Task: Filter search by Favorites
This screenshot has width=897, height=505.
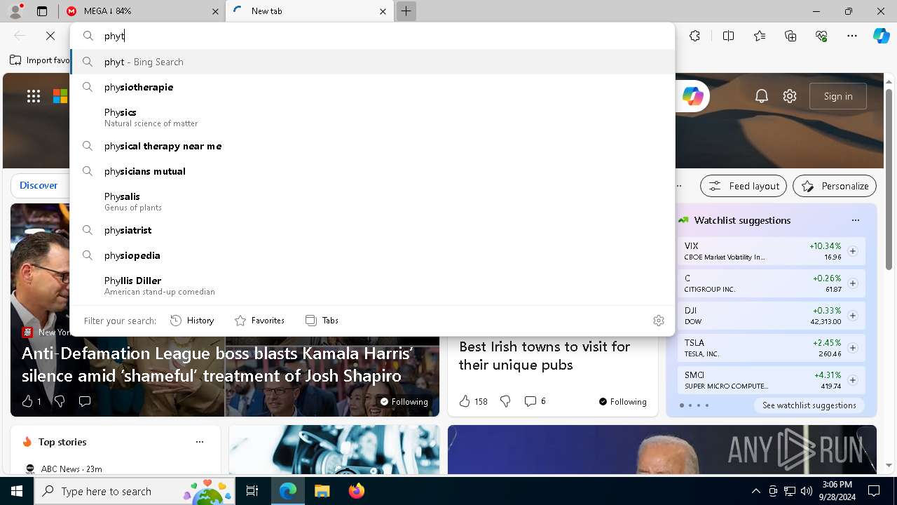Action: 259,321
